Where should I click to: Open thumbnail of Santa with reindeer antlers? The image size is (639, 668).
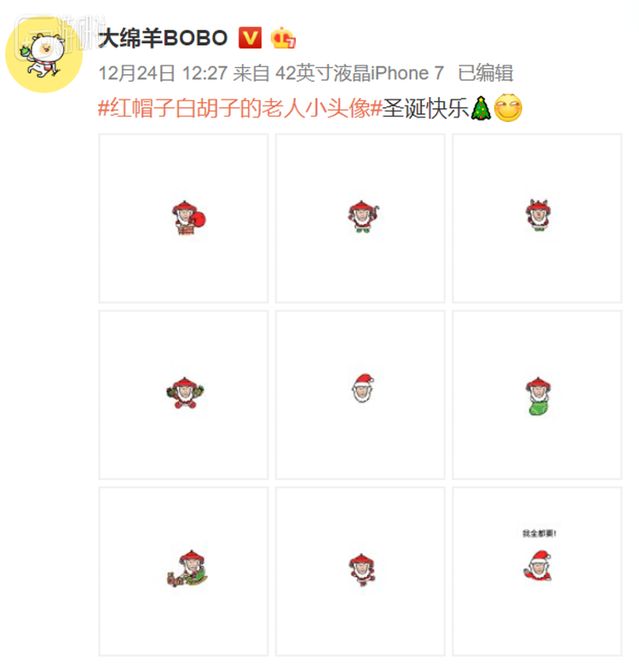(x=537, y=218)
